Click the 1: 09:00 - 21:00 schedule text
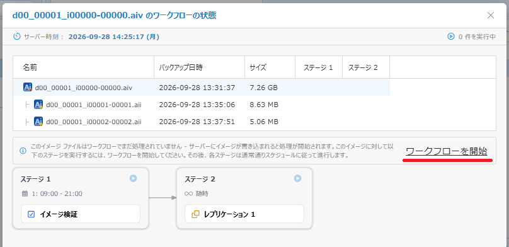This screenshot has height=247, width=509. 57,194
